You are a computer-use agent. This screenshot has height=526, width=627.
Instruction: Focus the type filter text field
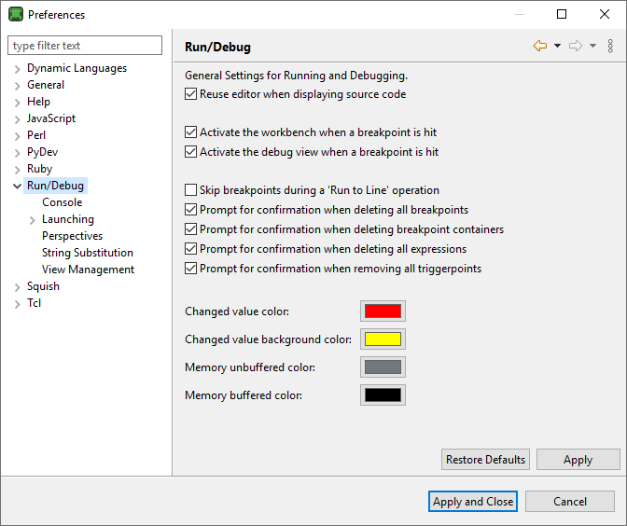(85, 45)
